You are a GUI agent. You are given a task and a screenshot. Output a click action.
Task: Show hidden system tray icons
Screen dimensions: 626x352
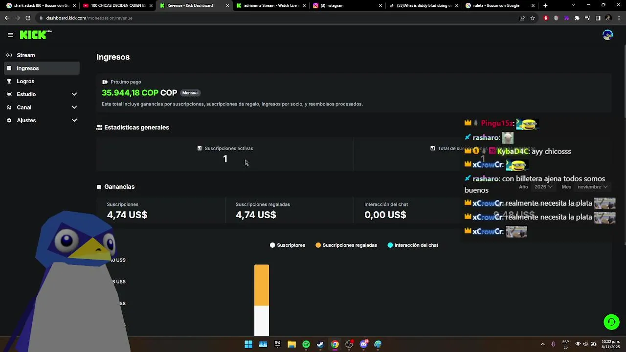click(x=542, y=344)
